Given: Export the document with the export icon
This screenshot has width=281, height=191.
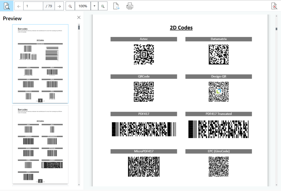Looking at the screenshot, I should [x=116, y=6].
